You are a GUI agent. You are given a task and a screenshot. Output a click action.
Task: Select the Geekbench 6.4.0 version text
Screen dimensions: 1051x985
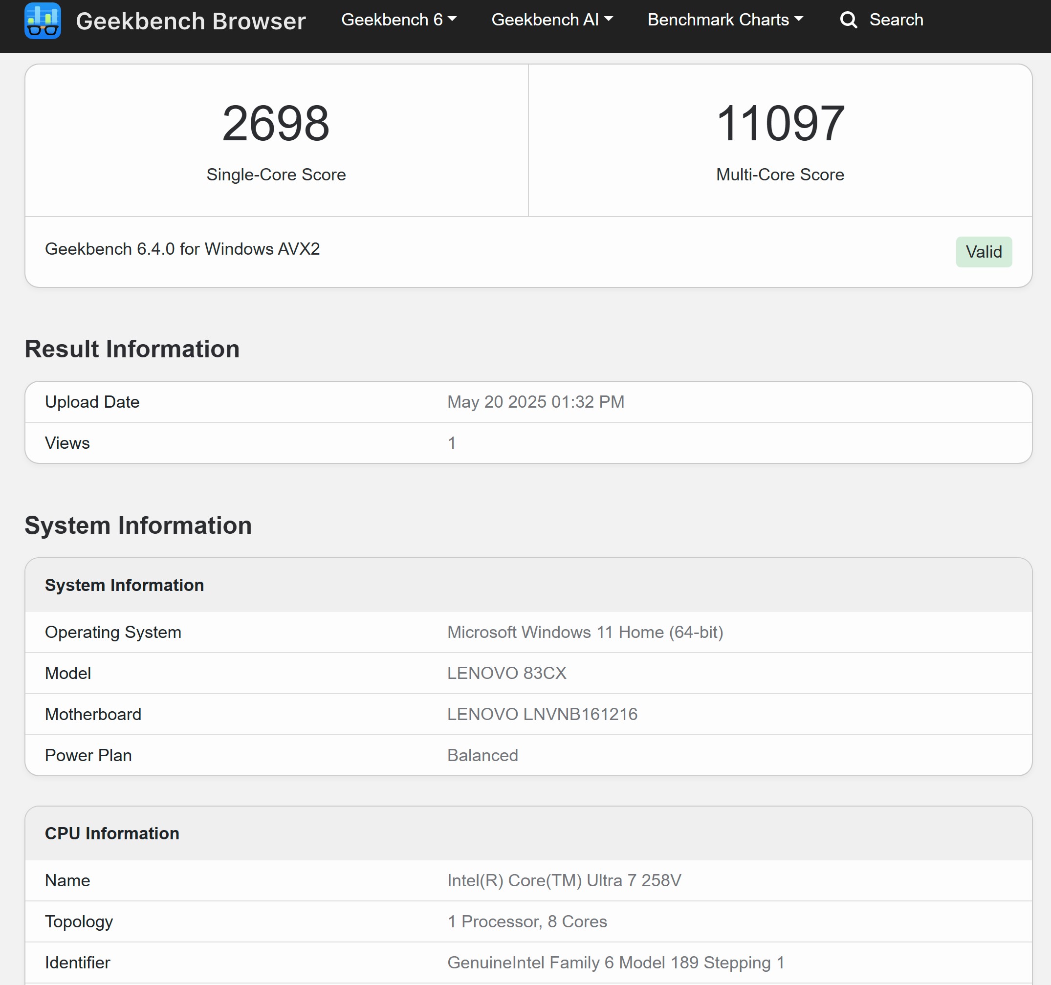[182, 249]
